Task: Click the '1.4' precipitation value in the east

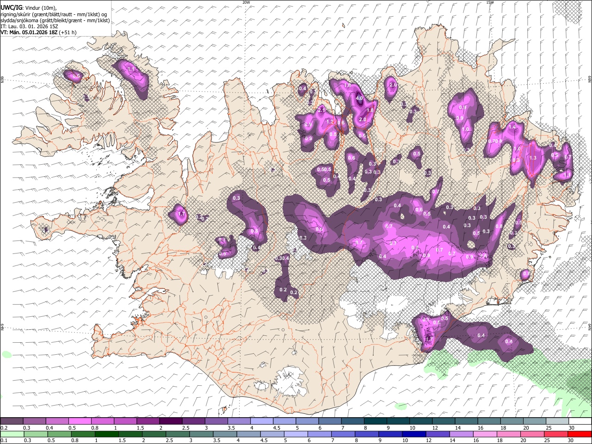Action: [512, 127]
